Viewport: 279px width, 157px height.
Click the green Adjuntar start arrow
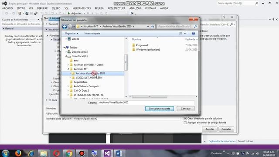click(69, 14)
